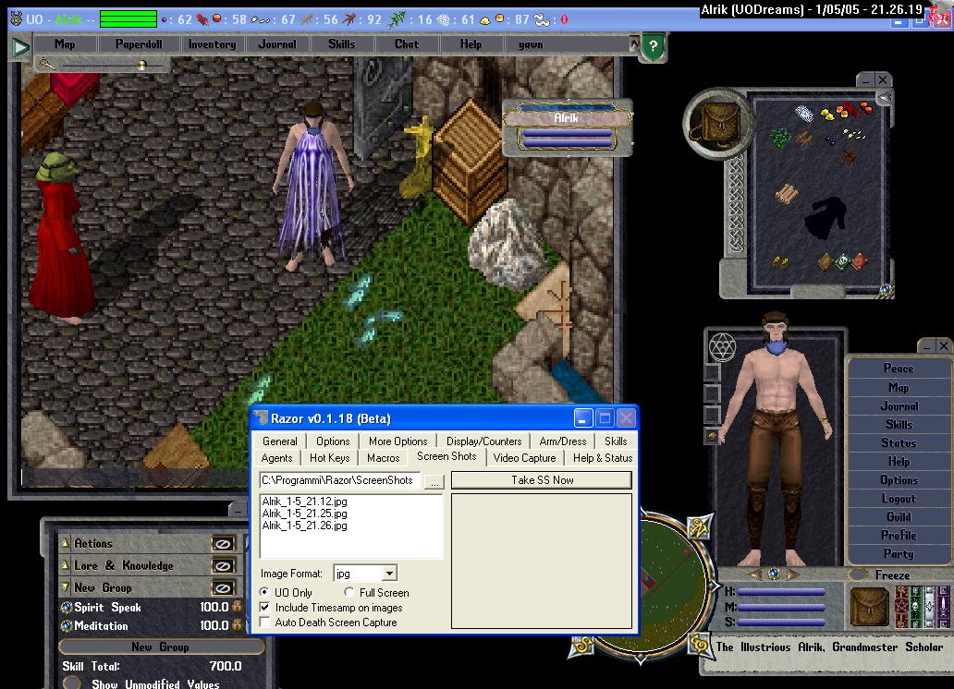
Task: Open the red pentagram spellbook below the paperdoll
Action: [900, 607]
